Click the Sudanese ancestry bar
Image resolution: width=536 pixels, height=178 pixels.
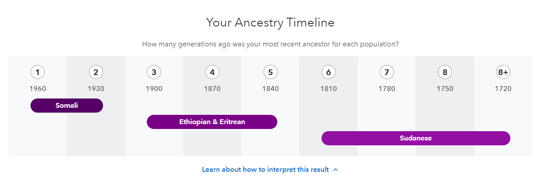pyautogui.click(x=416, y=138)
